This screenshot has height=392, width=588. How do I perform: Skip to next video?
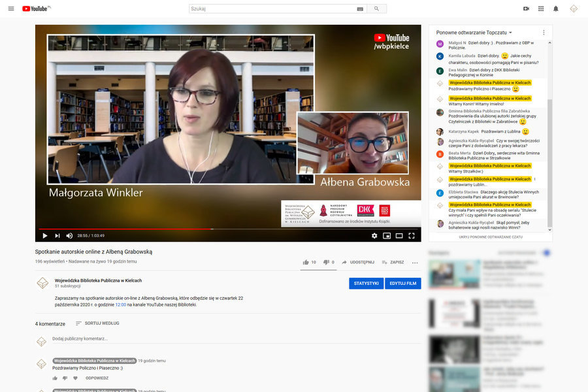tap(57, 236)
